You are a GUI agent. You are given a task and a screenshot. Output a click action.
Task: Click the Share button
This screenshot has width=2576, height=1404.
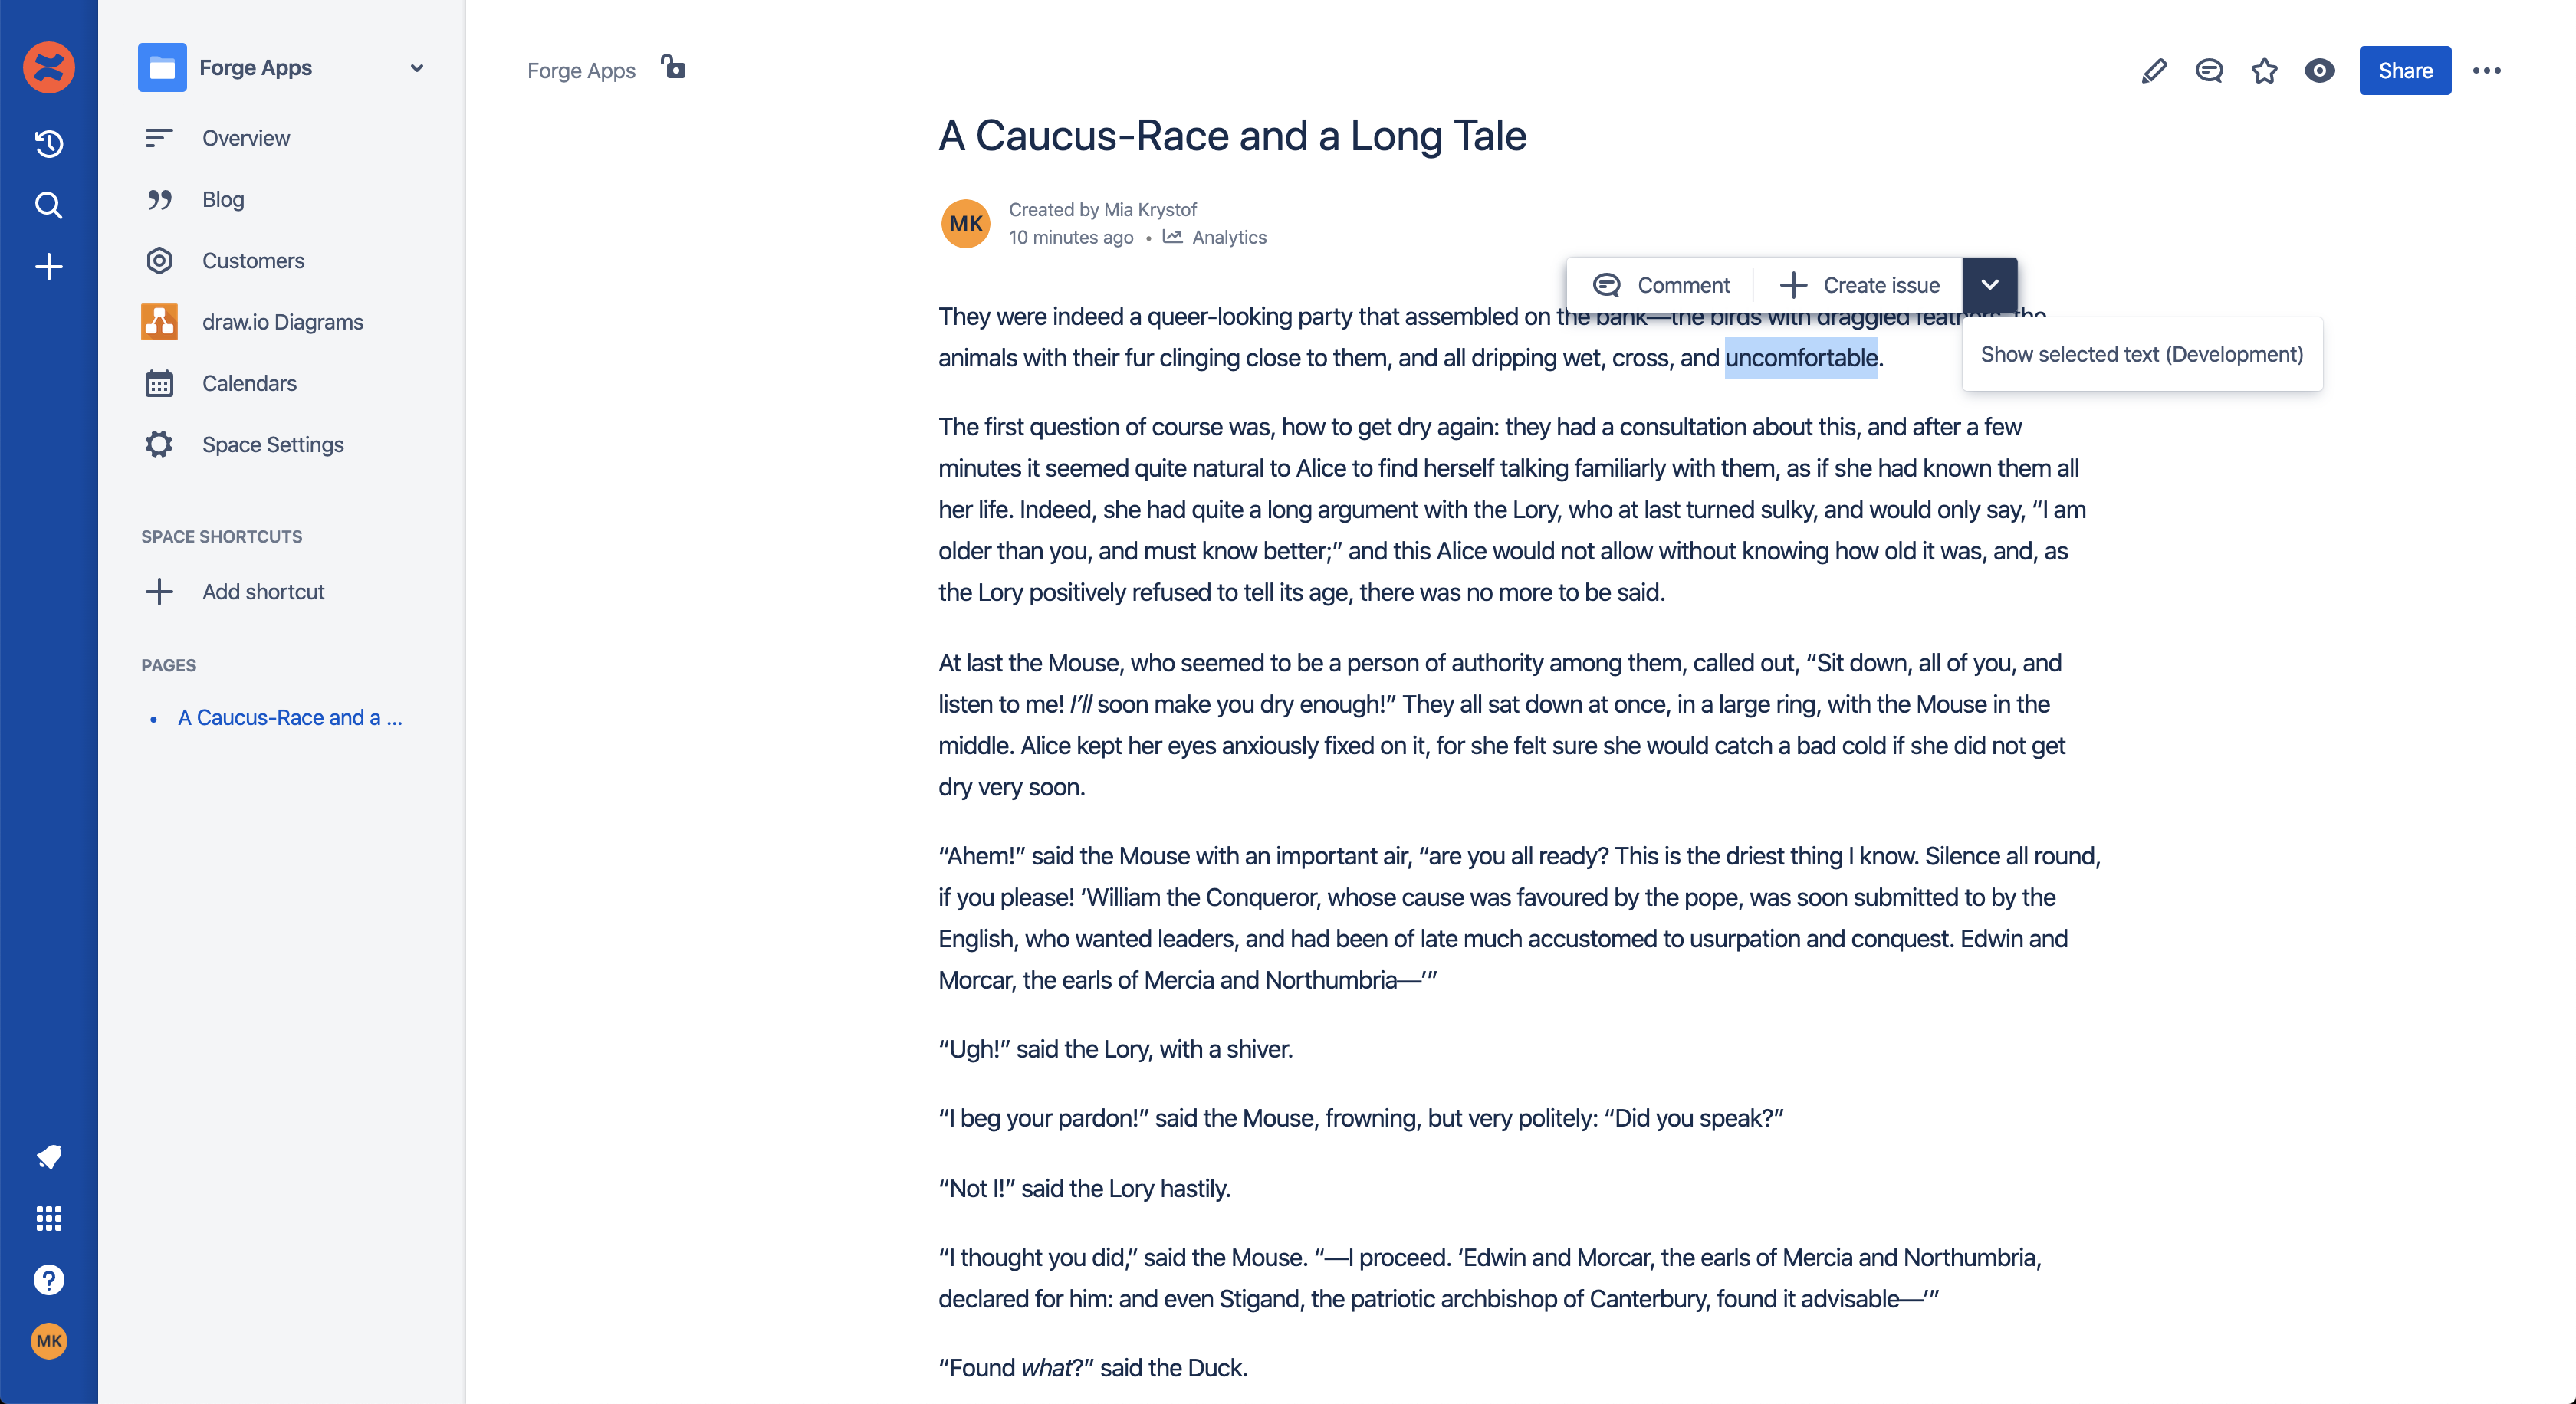pyautogui.click(x=2405, y=71)
